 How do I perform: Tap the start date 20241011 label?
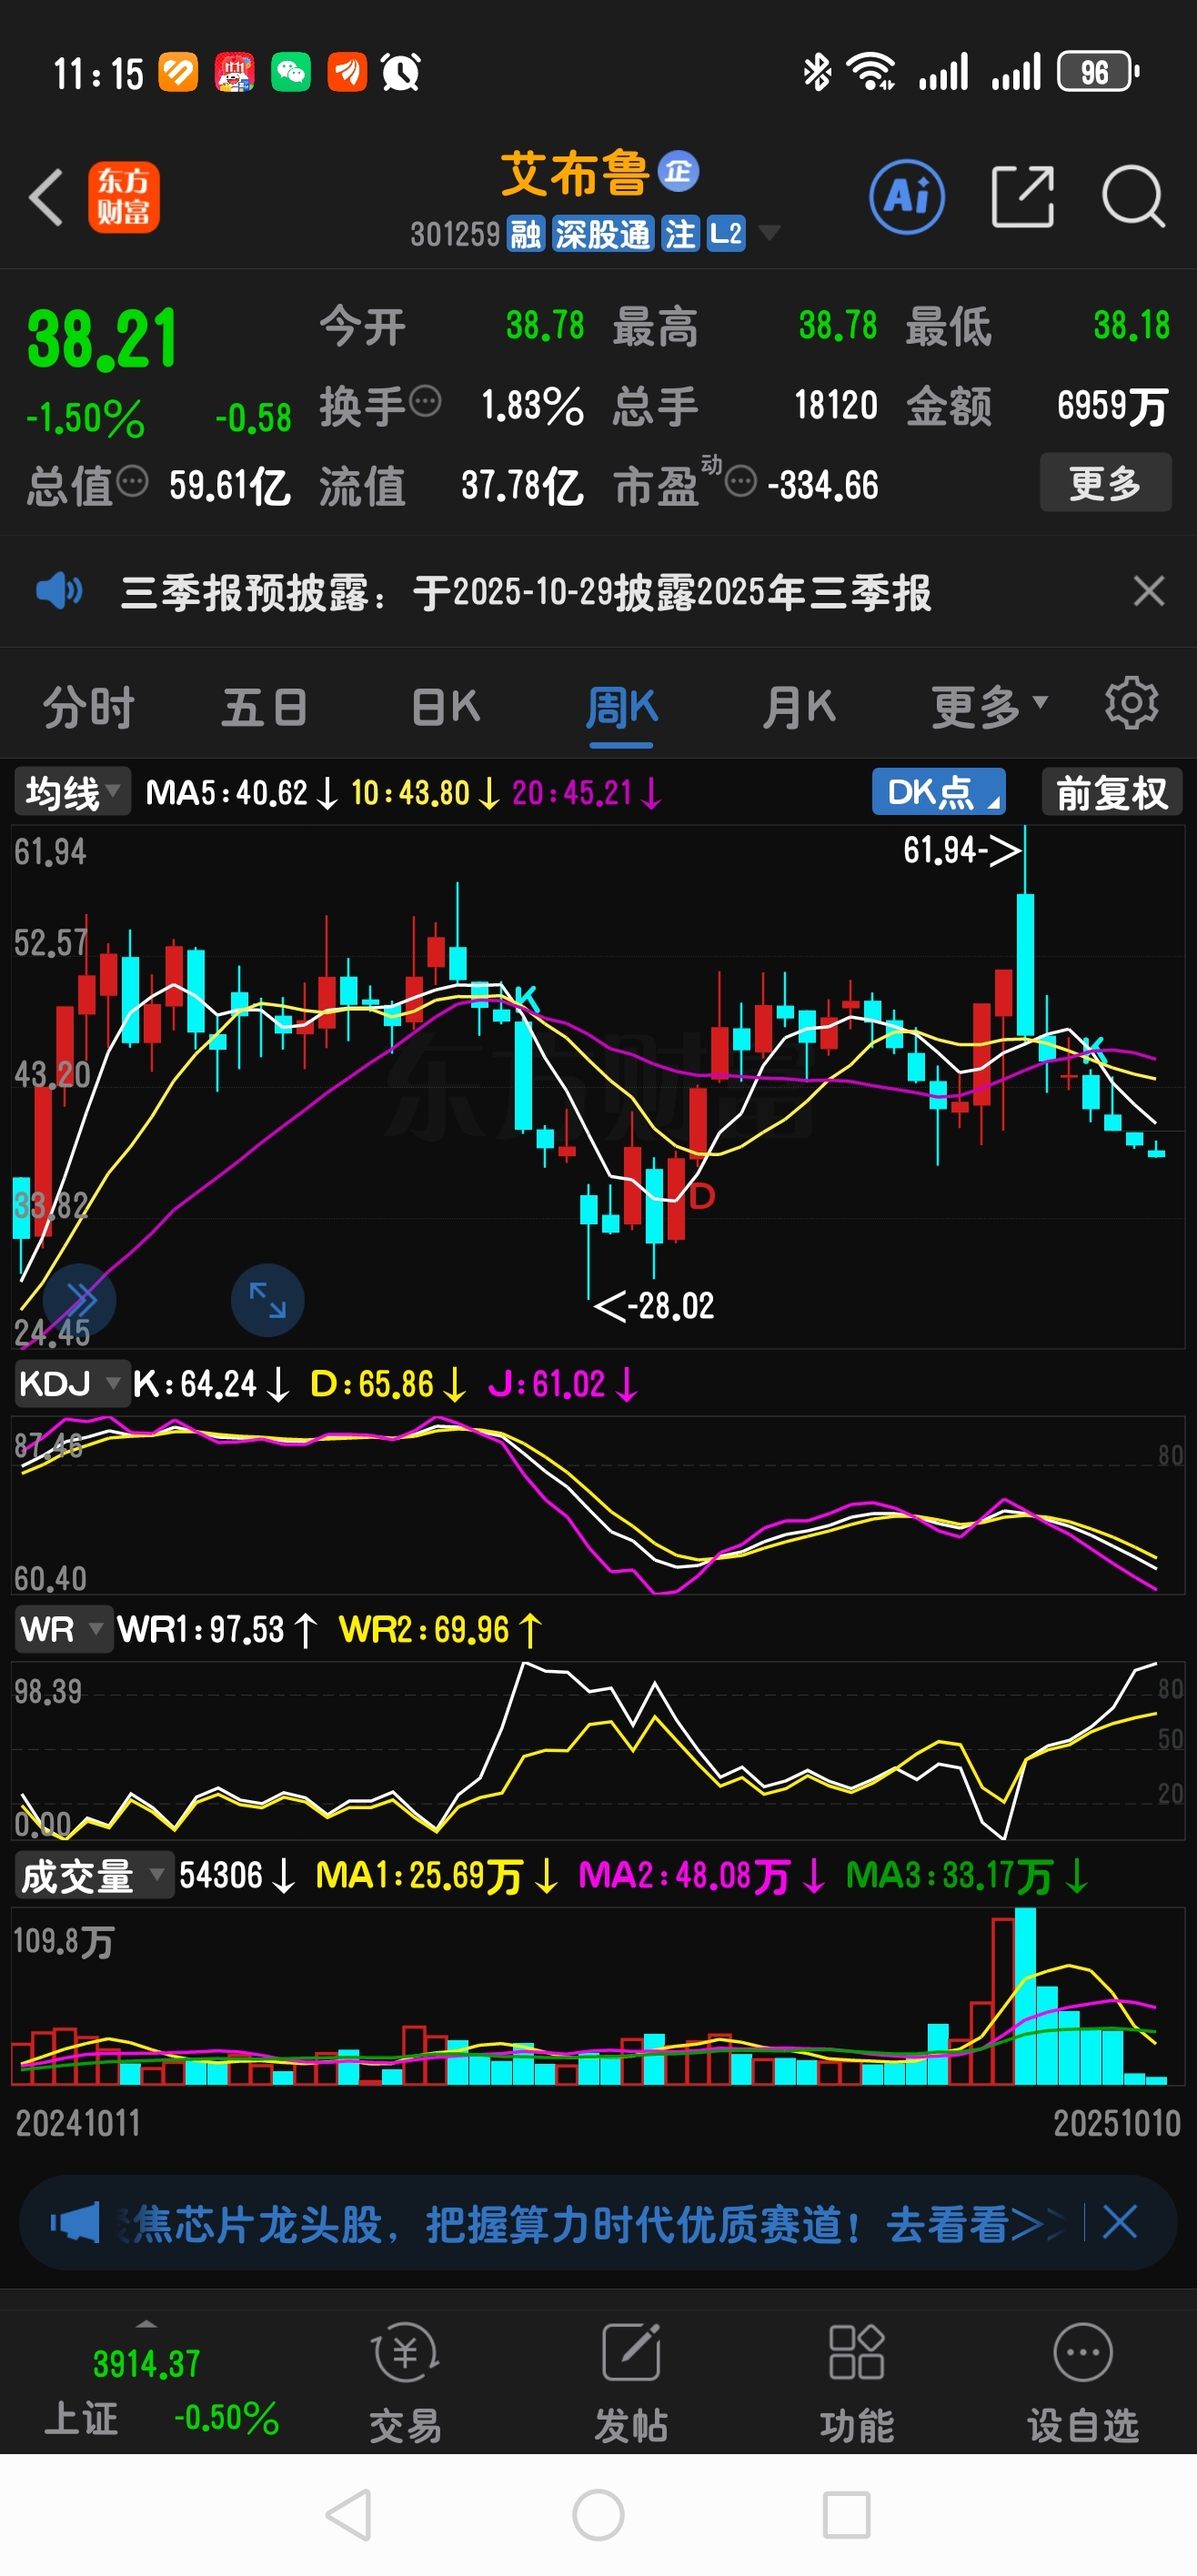pos(78,2123)
